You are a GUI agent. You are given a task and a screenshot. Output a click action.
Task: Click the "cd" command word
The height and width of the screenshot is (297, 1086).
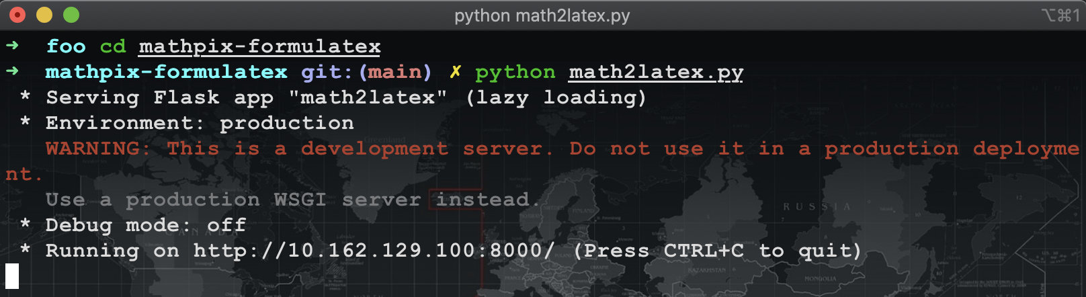pos(113,46)
